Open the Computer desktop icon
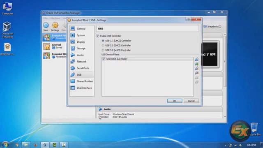Viewport: 263px width, 148px height. pyautogui.click(x=7, y=8)
